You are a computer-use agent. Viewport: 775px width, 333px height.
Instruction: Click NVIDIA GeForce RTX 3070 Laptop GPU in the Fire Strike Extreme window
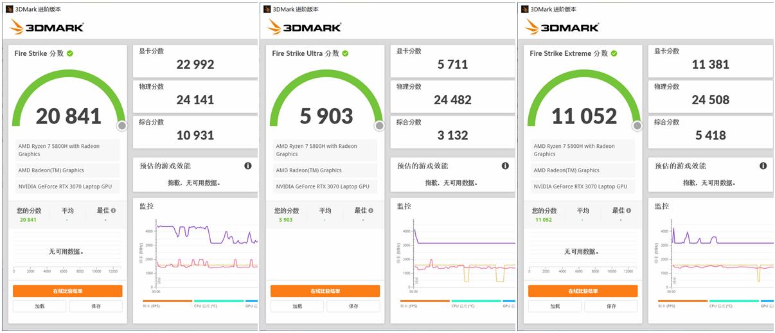583,186
